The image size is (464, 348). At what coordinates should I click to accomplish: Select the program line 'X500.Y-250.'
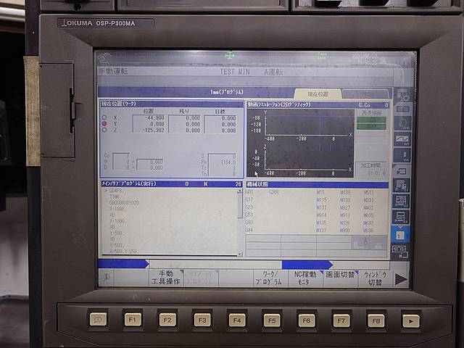(124, 252)
